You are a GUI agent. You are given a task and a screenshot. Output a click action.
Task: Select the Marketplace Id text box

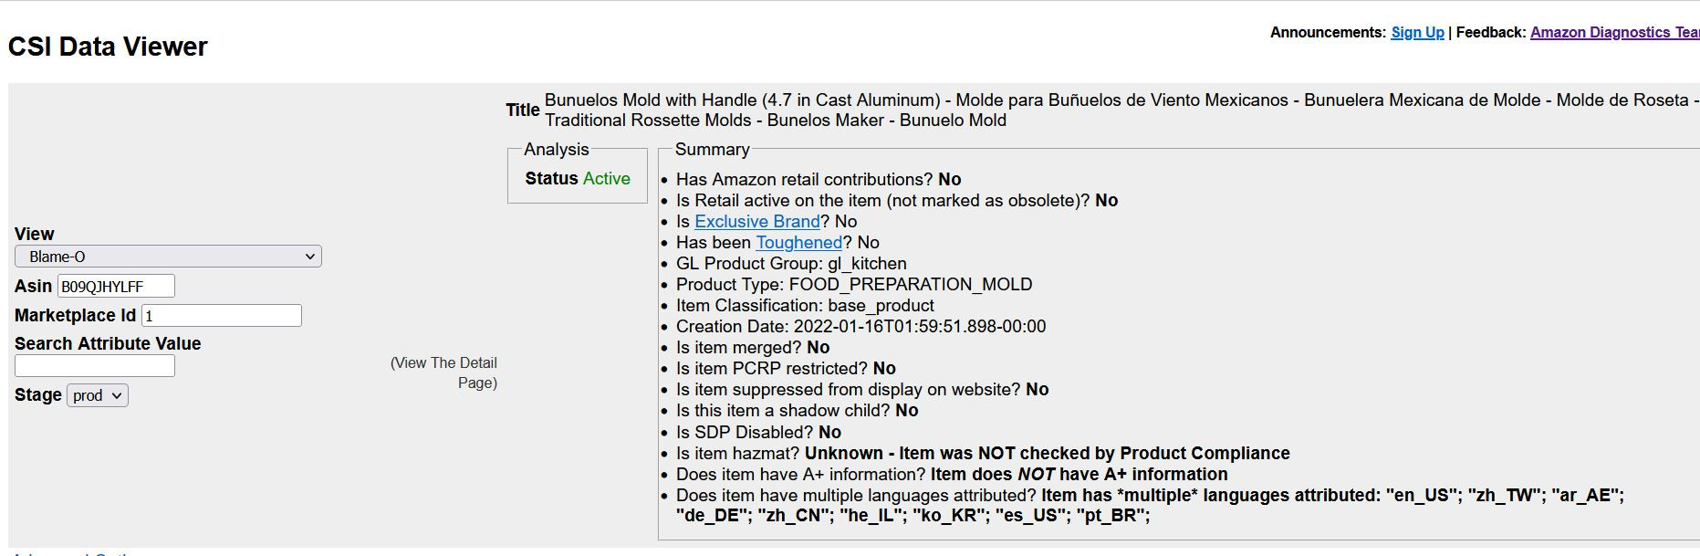pos(222,316)
